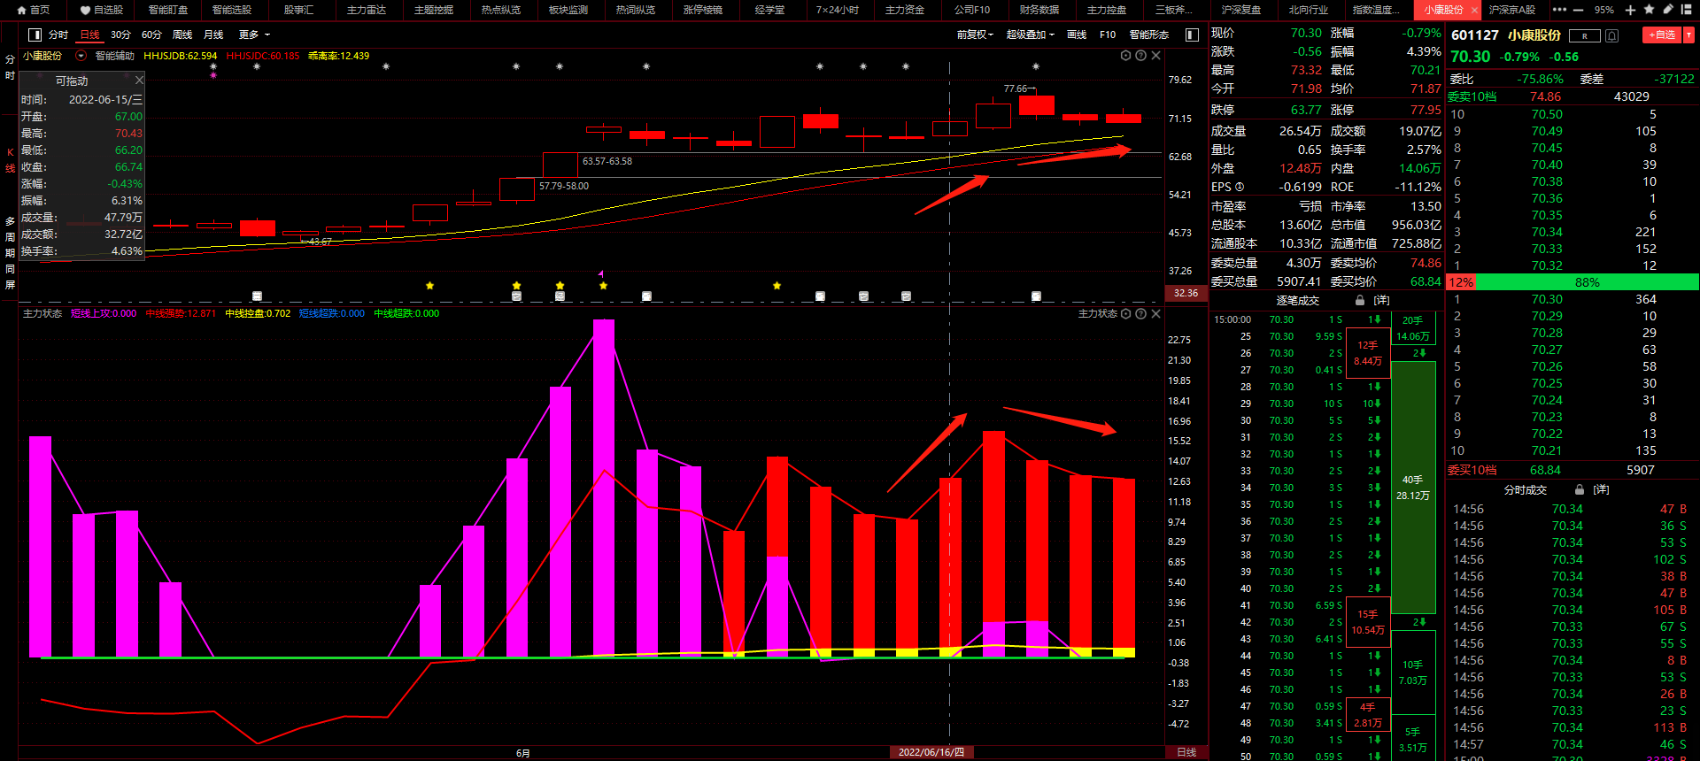Select the 分时 vertical sidebar tab

(x=10, y=67)
